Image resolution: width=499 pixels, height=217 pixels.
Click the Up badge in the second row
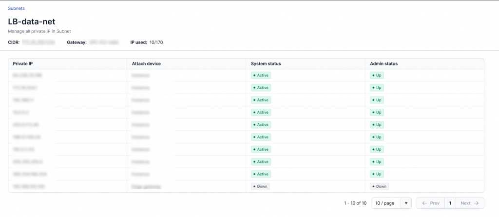377,88
